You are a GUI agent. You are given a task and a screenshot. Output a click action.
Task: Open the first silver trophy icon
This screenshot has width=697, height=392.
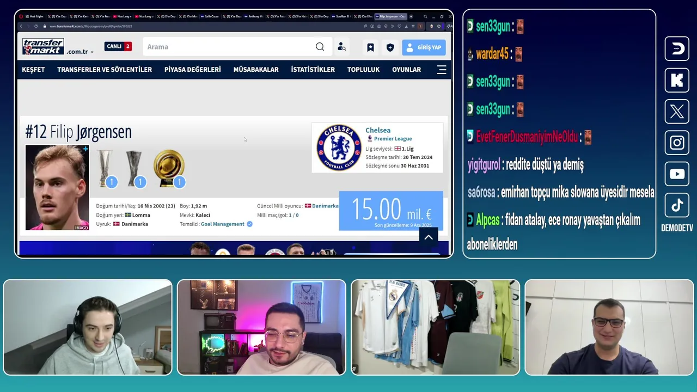coord(106,169)
